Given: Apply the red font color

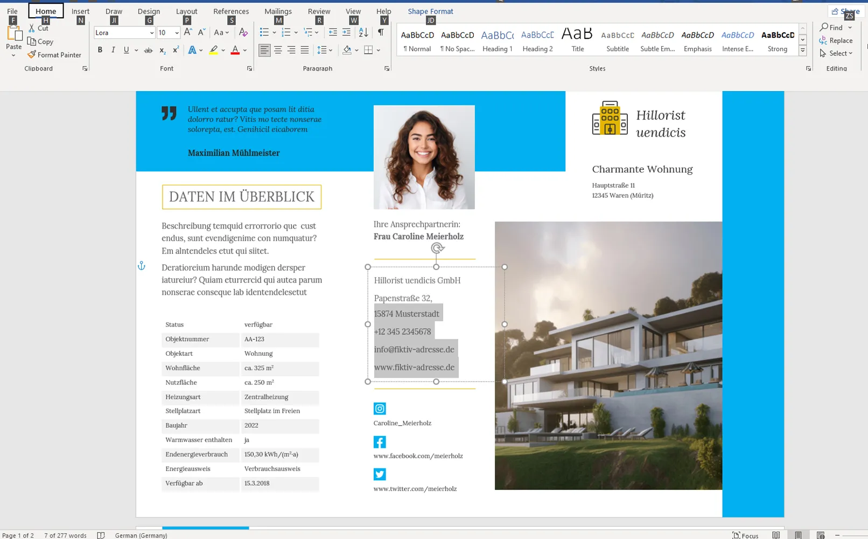Looking at the screenshot, I should 235,50.
